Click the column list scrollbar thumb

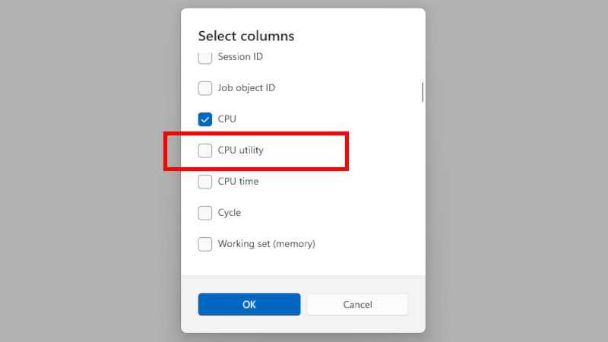click(x=423, y=91)
